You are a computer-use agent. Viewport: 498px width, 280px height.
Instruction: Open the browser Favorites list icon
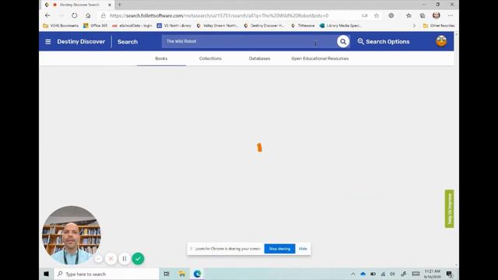409,16
